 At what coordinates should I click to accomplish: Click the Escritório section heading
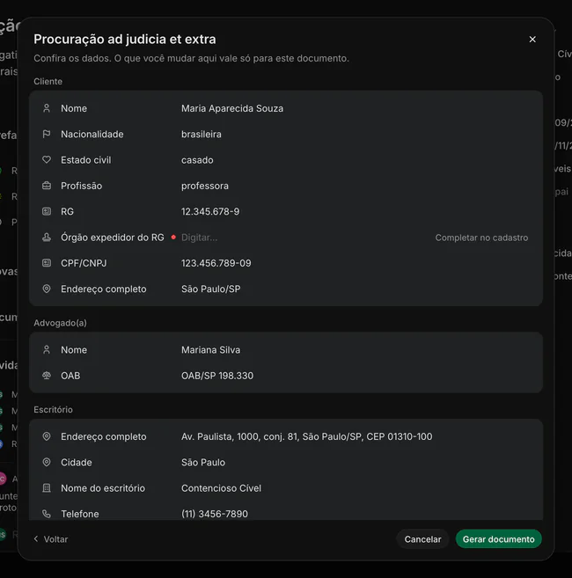[x=53, y=410]
